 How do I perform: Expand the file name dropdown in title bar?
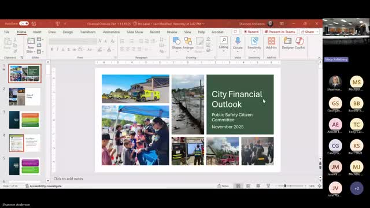point(203,24)
